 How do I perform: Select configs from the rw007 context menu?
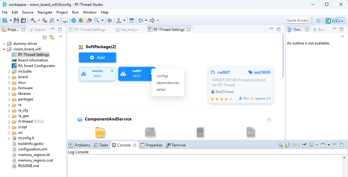(162, 76)
